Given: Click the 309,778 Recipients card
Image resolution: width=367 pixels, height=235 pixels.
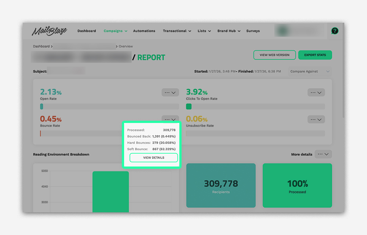Looking at the screenshot, I should (221, 185).
